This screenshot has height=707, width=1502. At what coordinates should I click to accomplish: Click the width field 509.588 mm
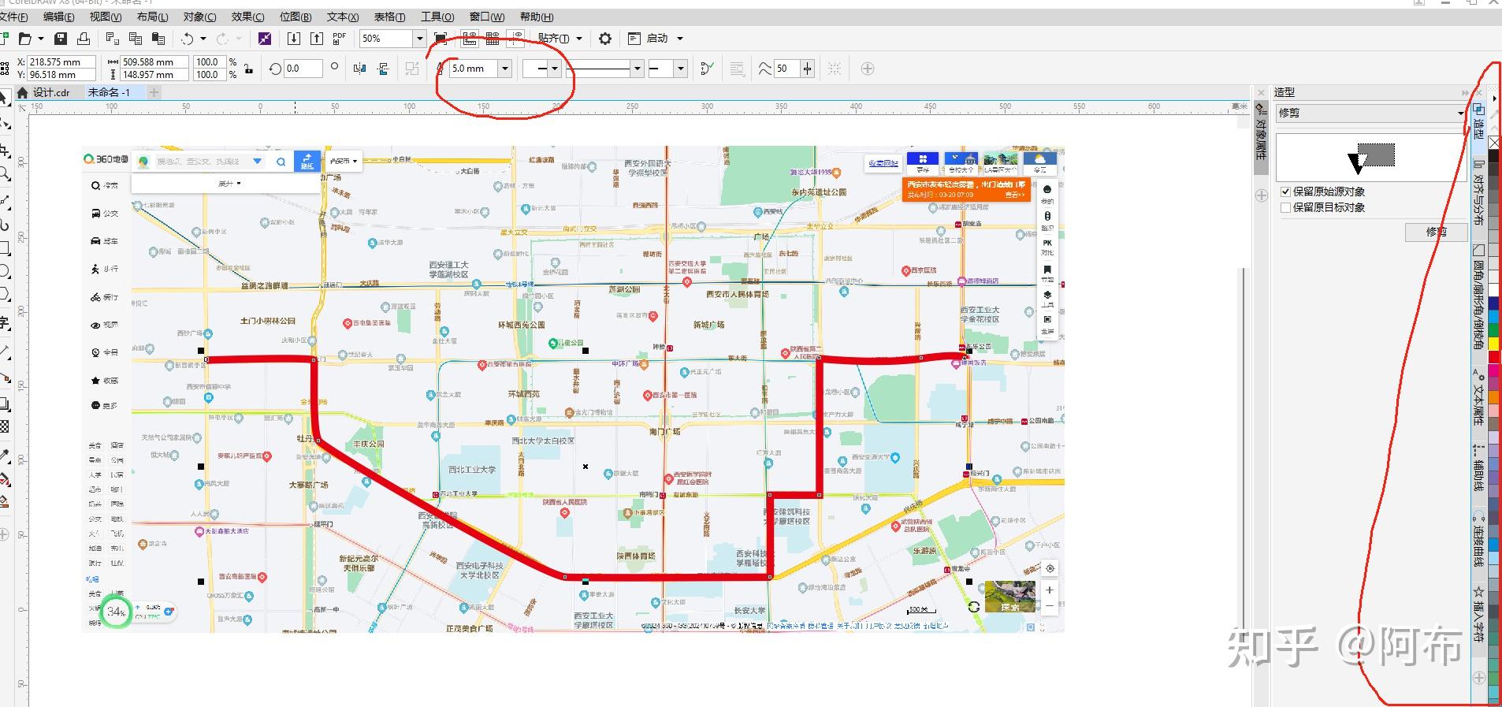coord(154,61)
